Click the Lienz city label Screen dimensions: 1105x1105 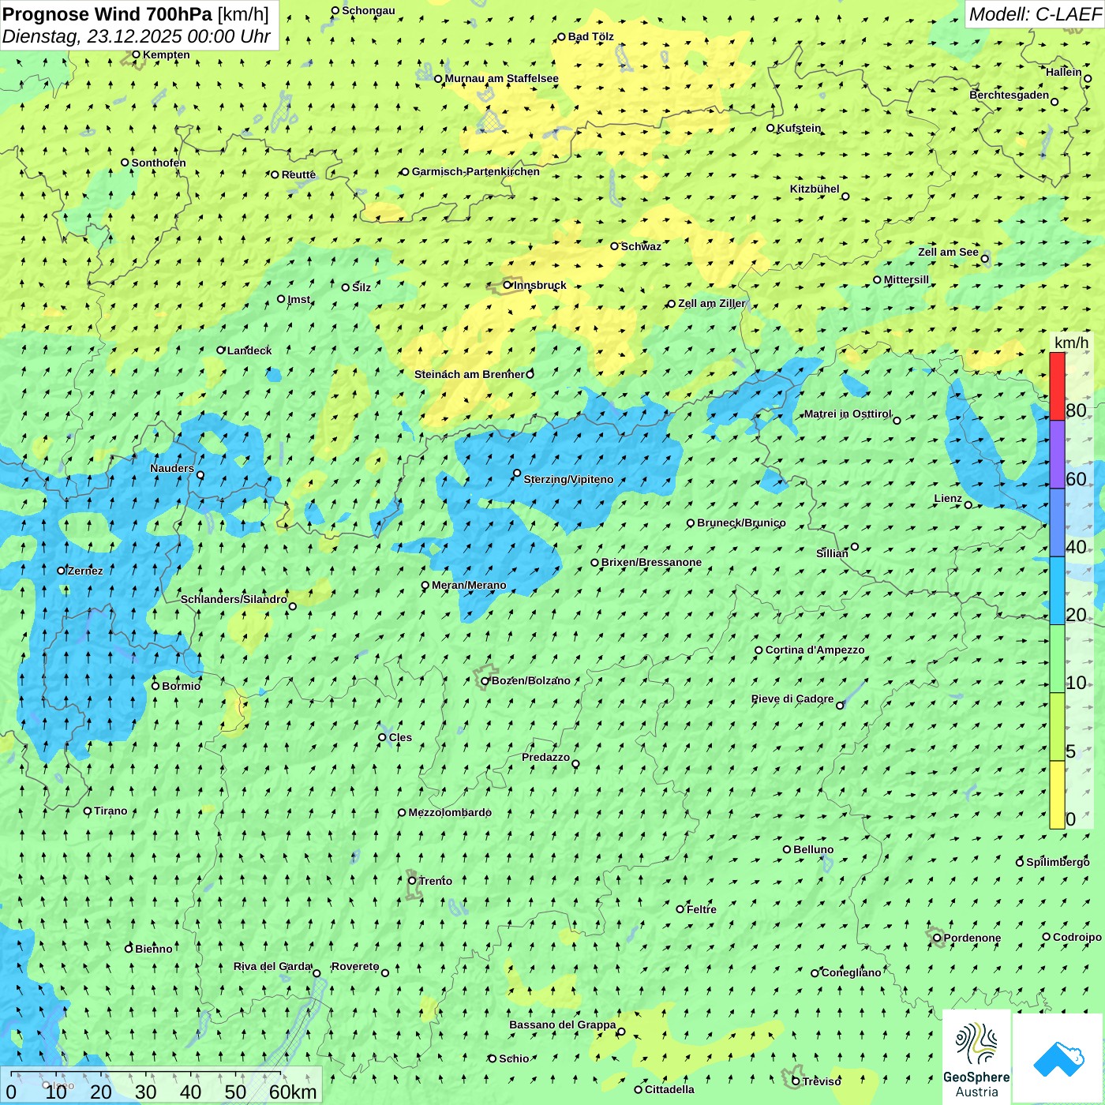(x=948, y=498)
